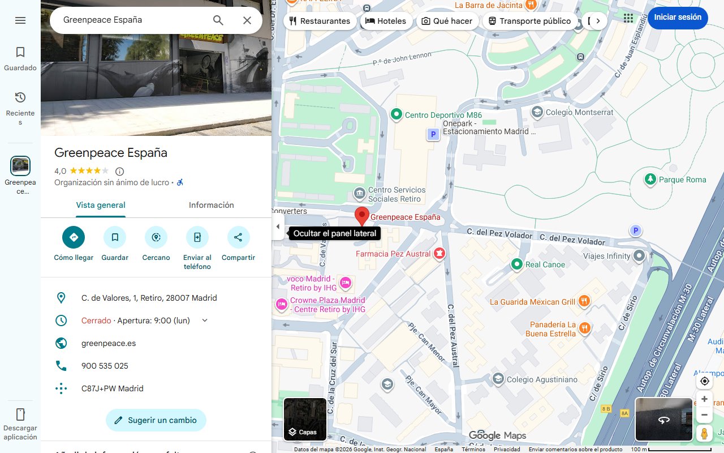Collapse the side panel arrow

tap(278, 227)
